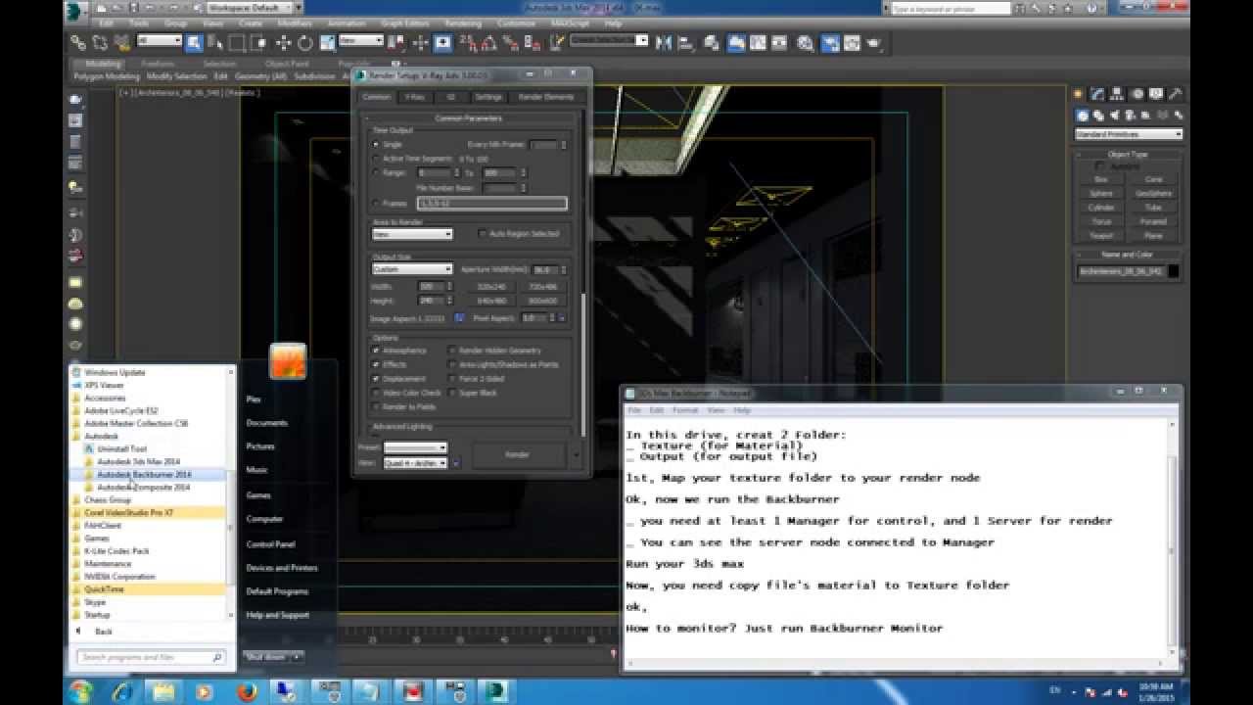Viewport: 1253px width, 705px height.
Task: Open Render Setup icon on main toolbar
Action: (x=830, y=43)
